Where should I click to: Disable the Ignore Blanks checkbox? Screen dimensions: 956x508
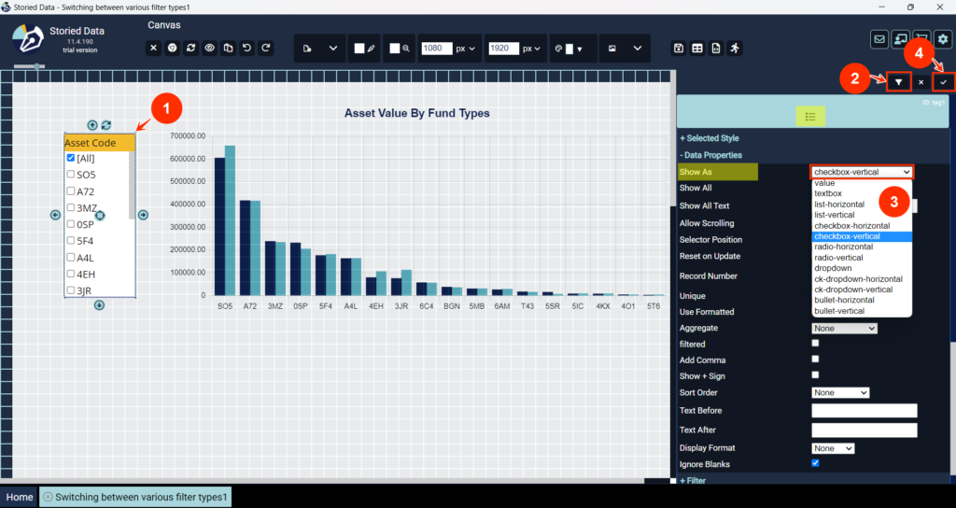[816, 463]
